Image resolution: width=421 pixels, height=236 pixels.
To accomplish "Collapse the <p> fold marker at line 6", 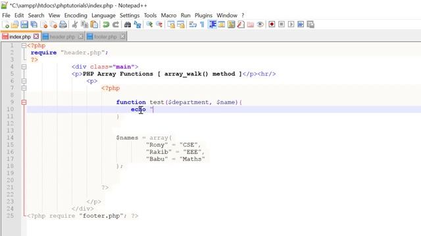I will pyautogui.click(x=24, y=81).
